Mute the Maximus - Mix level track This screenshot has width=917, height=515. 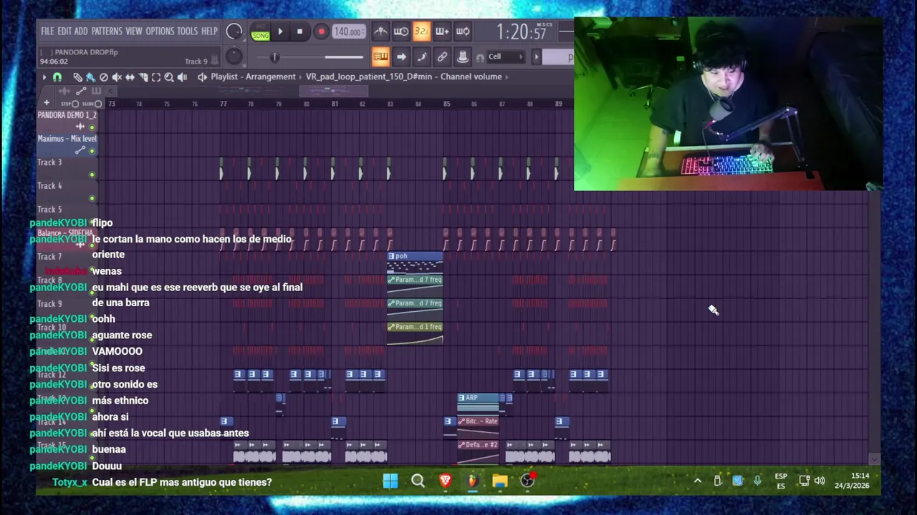[92, 151]
